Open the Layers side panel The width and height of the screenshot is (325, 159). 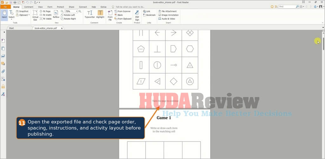click(x=3, y=56)
